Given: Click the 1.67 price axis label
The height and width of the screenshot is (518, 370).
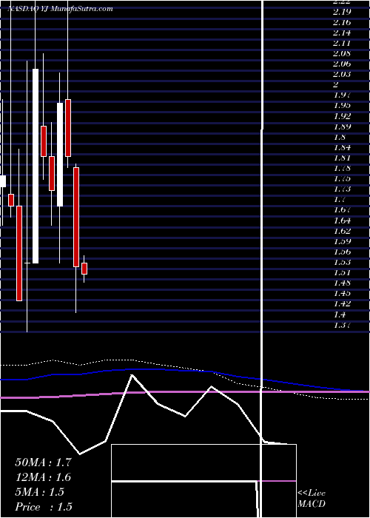Looking at the screenshot, I should (342, 209).
